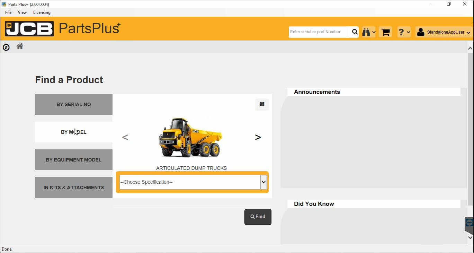The image size is (474, 253).
Task: Click the compass navigation icon
Action: (6, 47)
